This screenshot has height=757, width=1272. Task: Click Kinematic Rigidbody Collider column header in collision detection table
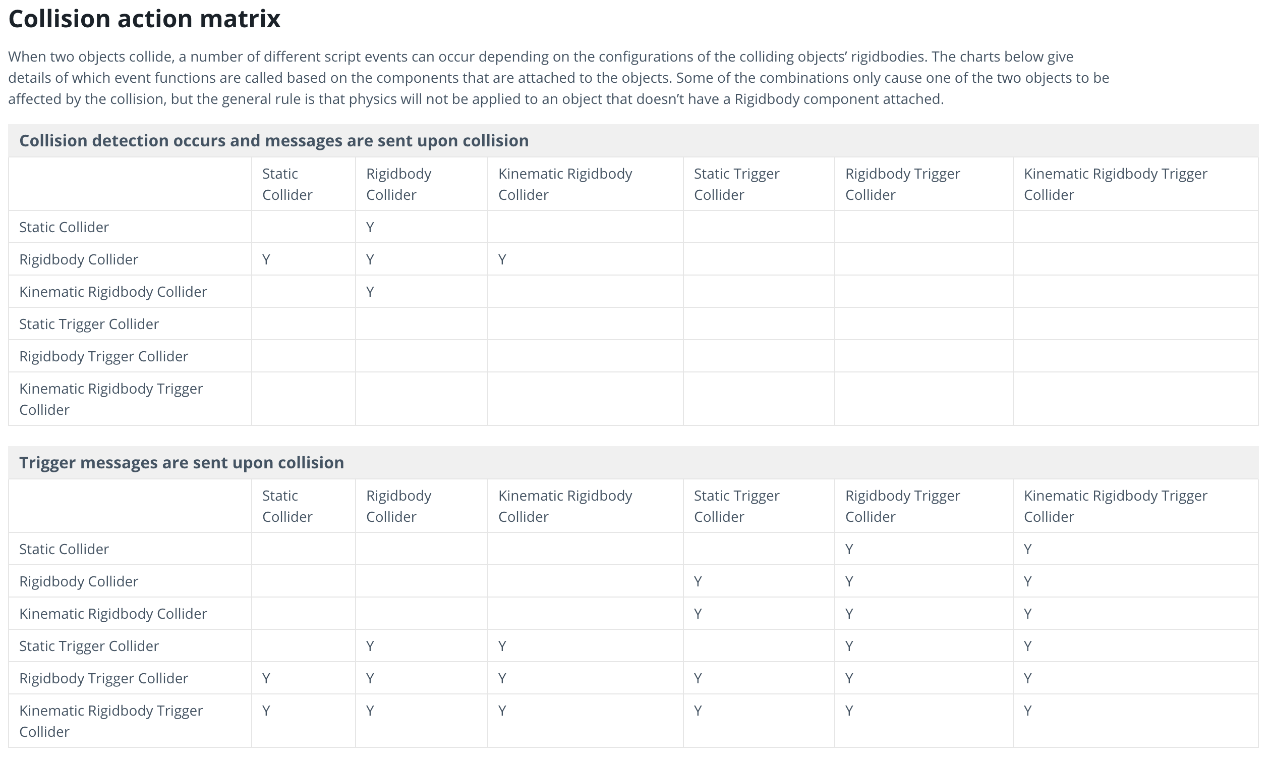pos(565,184)
